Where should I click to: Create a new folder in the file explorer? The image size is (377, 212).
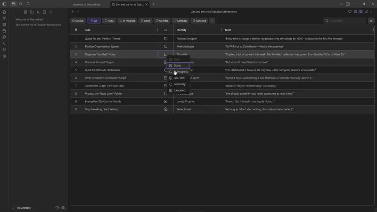tap(32, 12)
